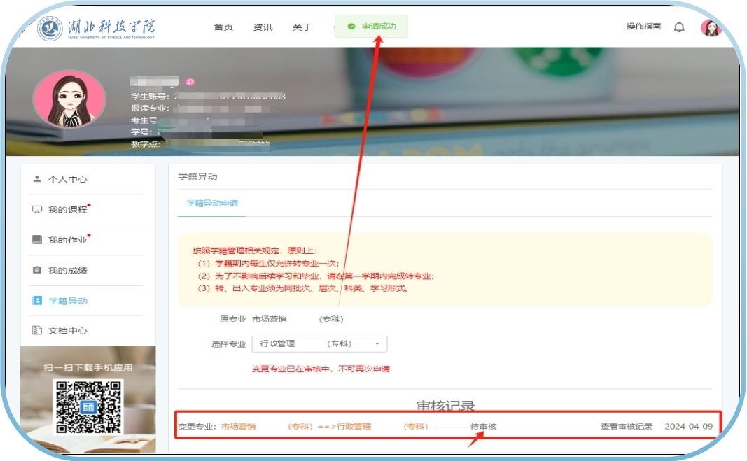
Task: Open the 选择专业 major dropdown
Action: (x=319, y=344)
